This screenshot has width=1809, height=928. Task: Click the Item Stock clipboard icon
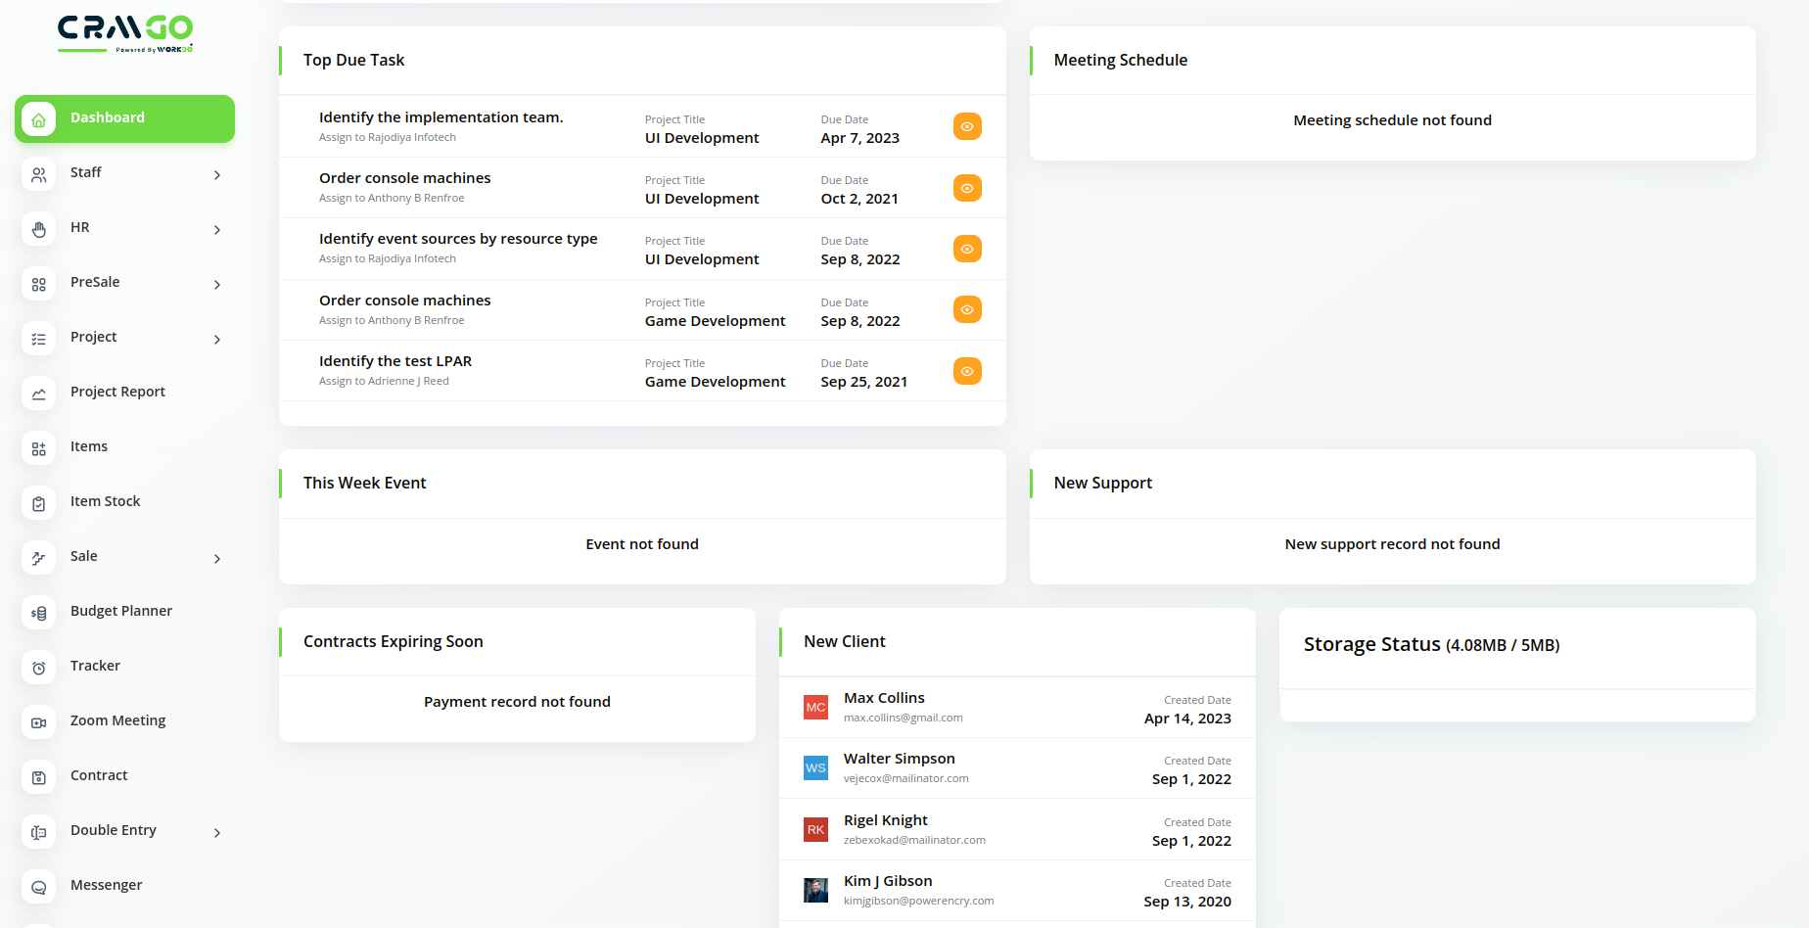click(x=38, y=503)
